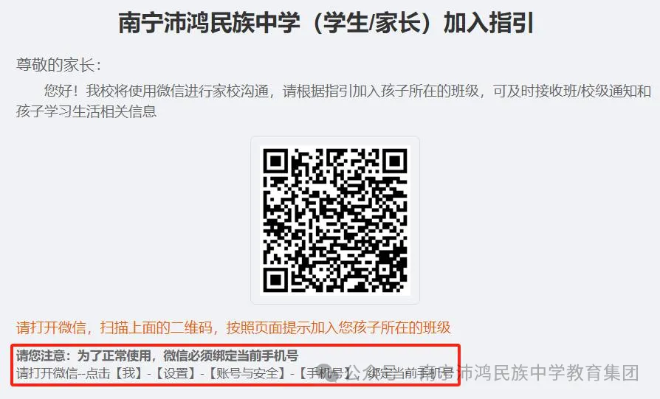This screenshot has width=660, height=399.
Task: Click the QR code image in the center
Action: click(x=335, y=221)
